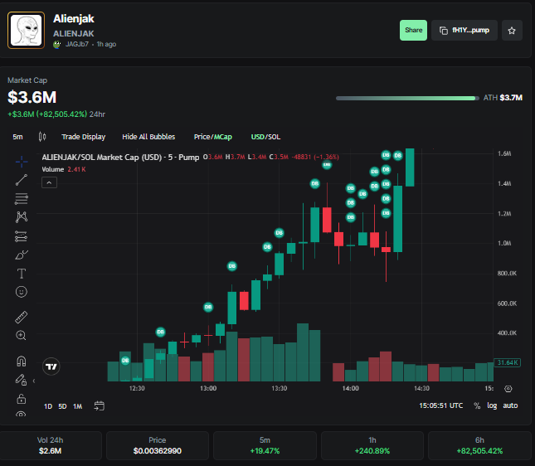535x466 pixels.
Task: Set chart range to 5D
Action: (62, 406)
